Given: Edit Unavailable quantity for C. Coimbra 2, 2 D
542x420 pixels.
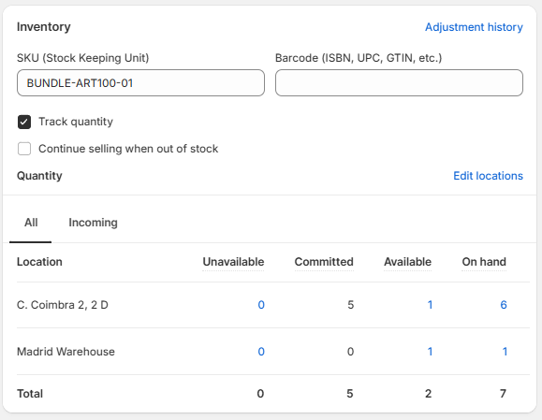Looking at the screenshot, I should coord(261,305).
